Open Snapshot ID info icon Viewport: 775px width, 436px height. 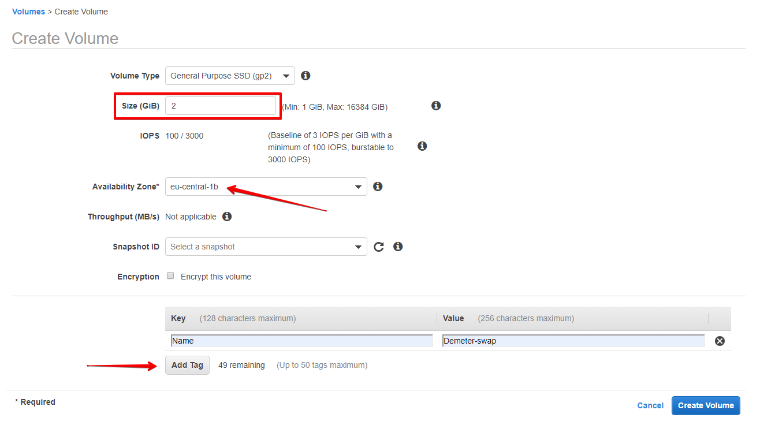tap(398, 247)
